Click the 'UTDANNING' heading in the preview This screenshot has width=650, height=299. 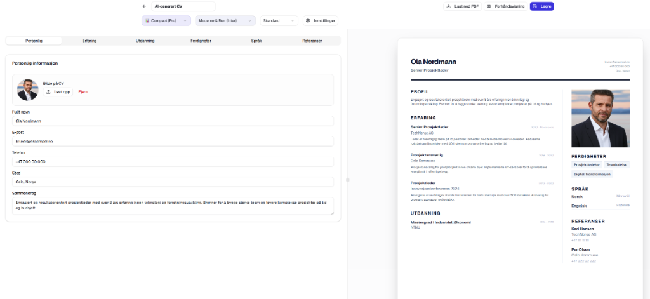pyautogui.click(x=425, y=213)
